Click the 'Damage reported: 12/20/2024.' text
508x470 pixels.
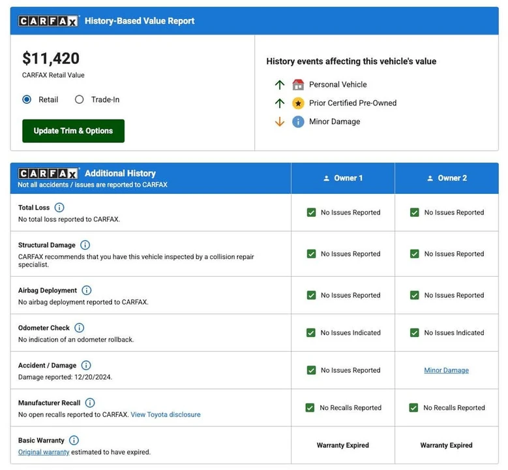click(65, 377)
